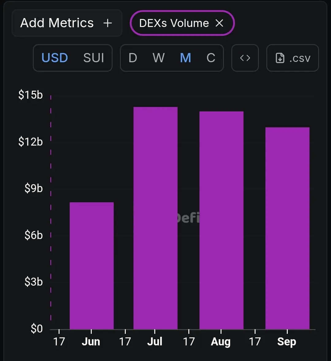Click the plus icon beside Add Metrics
The height and width of the screenshot is (361, 331).
pyautogui.click(x=108, y=23)
